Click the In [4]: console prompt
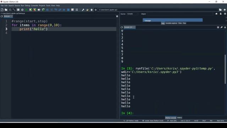227x128 pixels. (x=127, y=113)
